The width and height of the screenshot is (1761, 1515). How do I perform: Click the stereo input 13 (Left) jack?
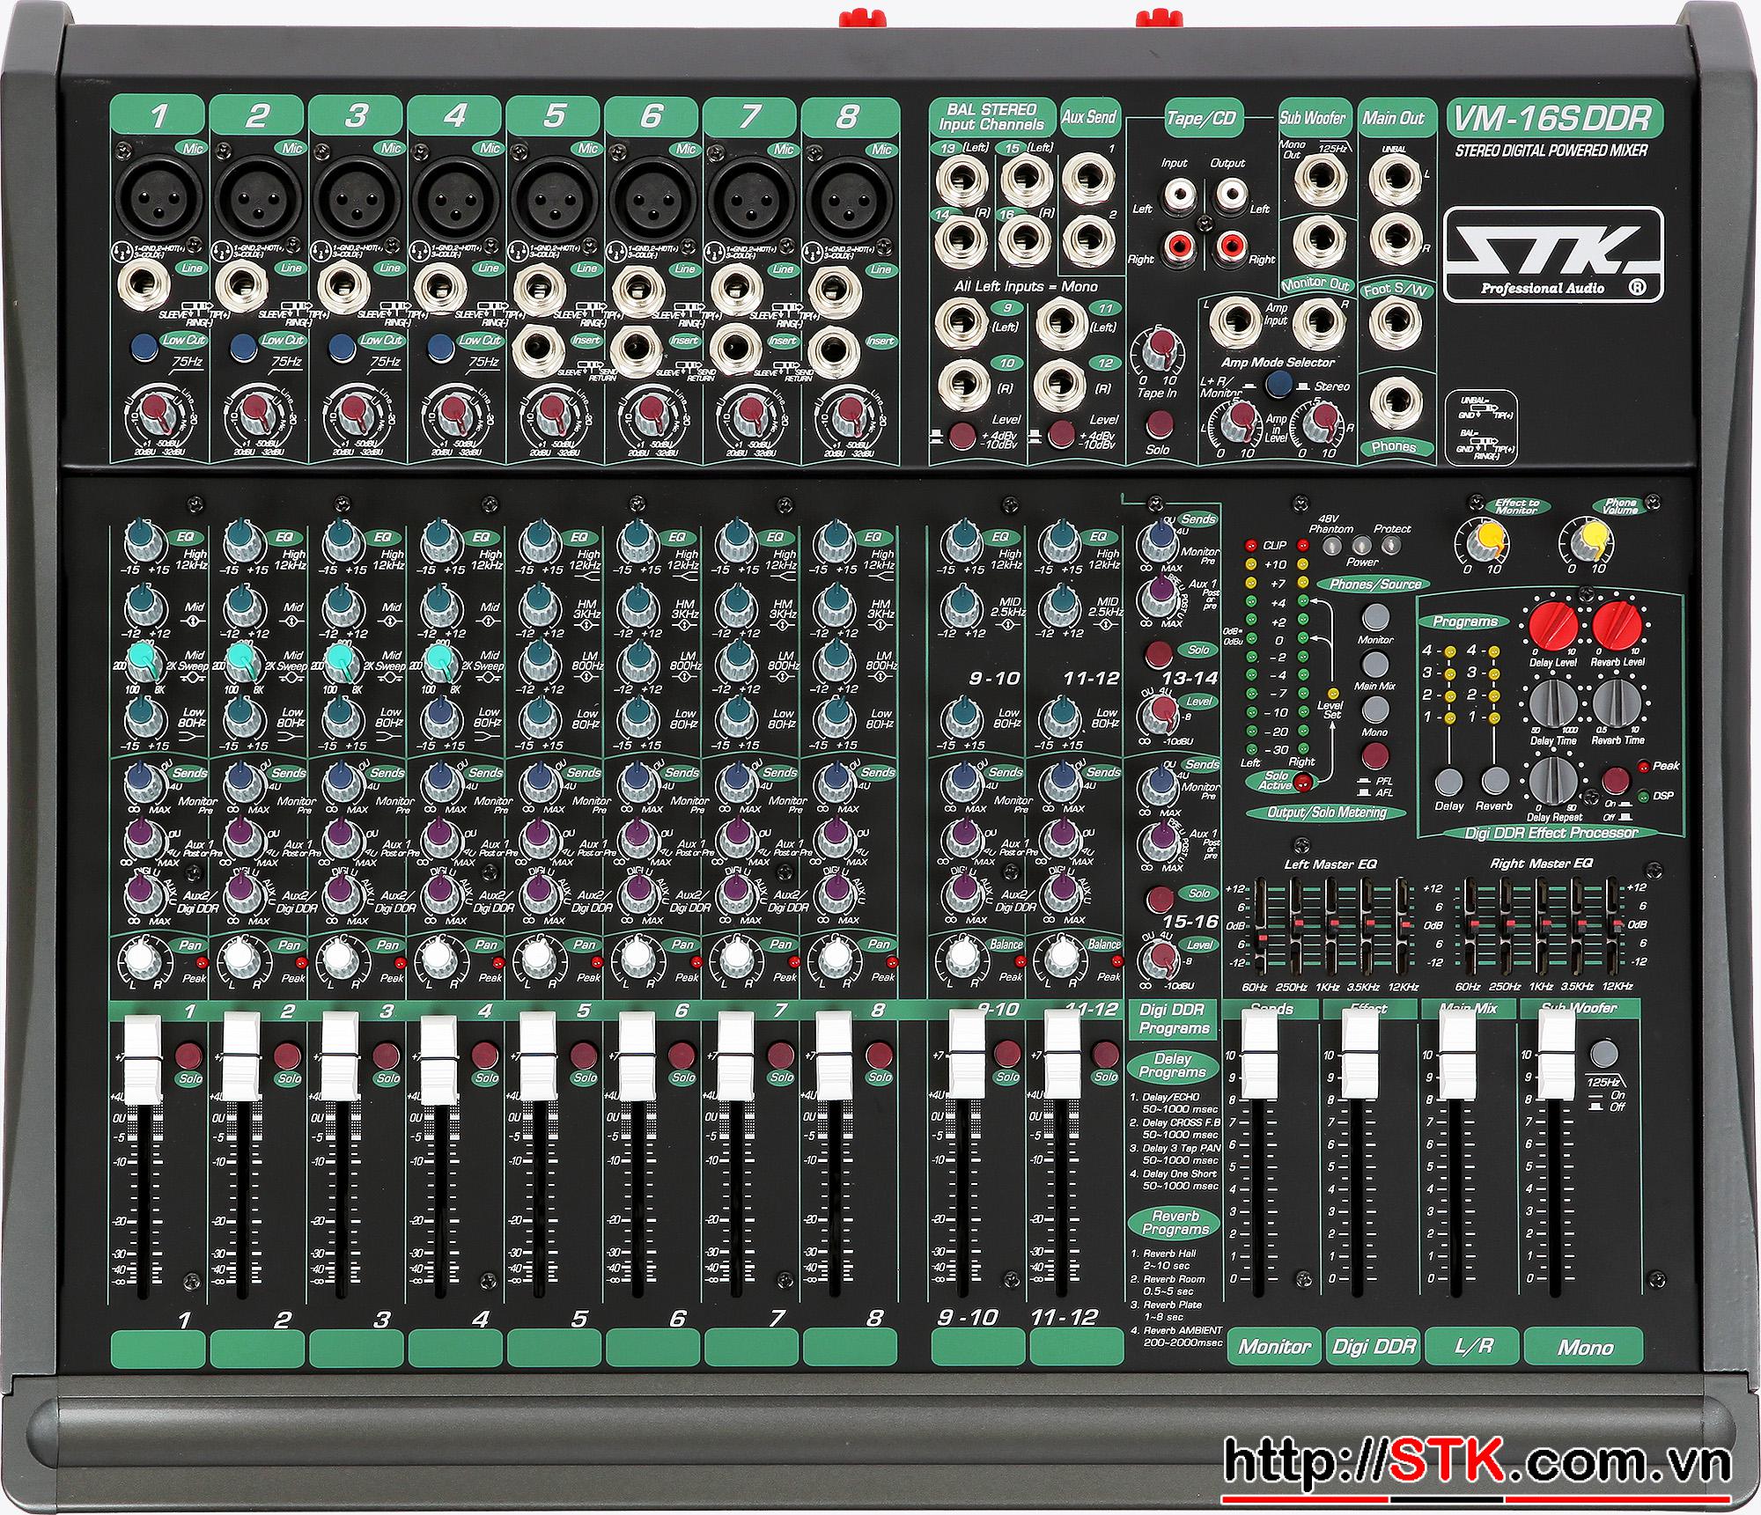click(x=962, y=180)
